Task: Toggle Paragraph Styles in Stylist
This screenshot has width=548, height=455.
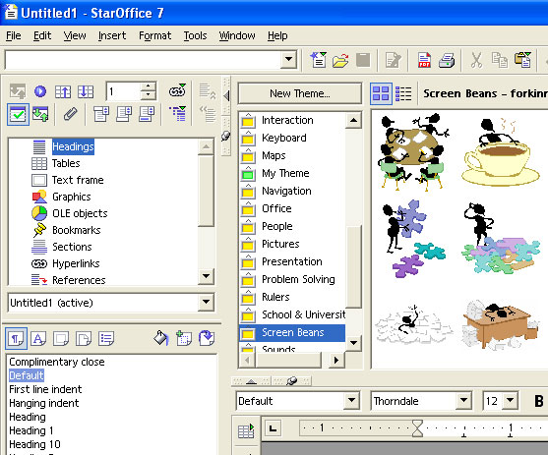Action: pos(16,338)
